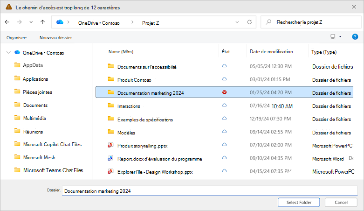
Task: Select Exemples de spécifications folder
Action: (x=145, y=120)
